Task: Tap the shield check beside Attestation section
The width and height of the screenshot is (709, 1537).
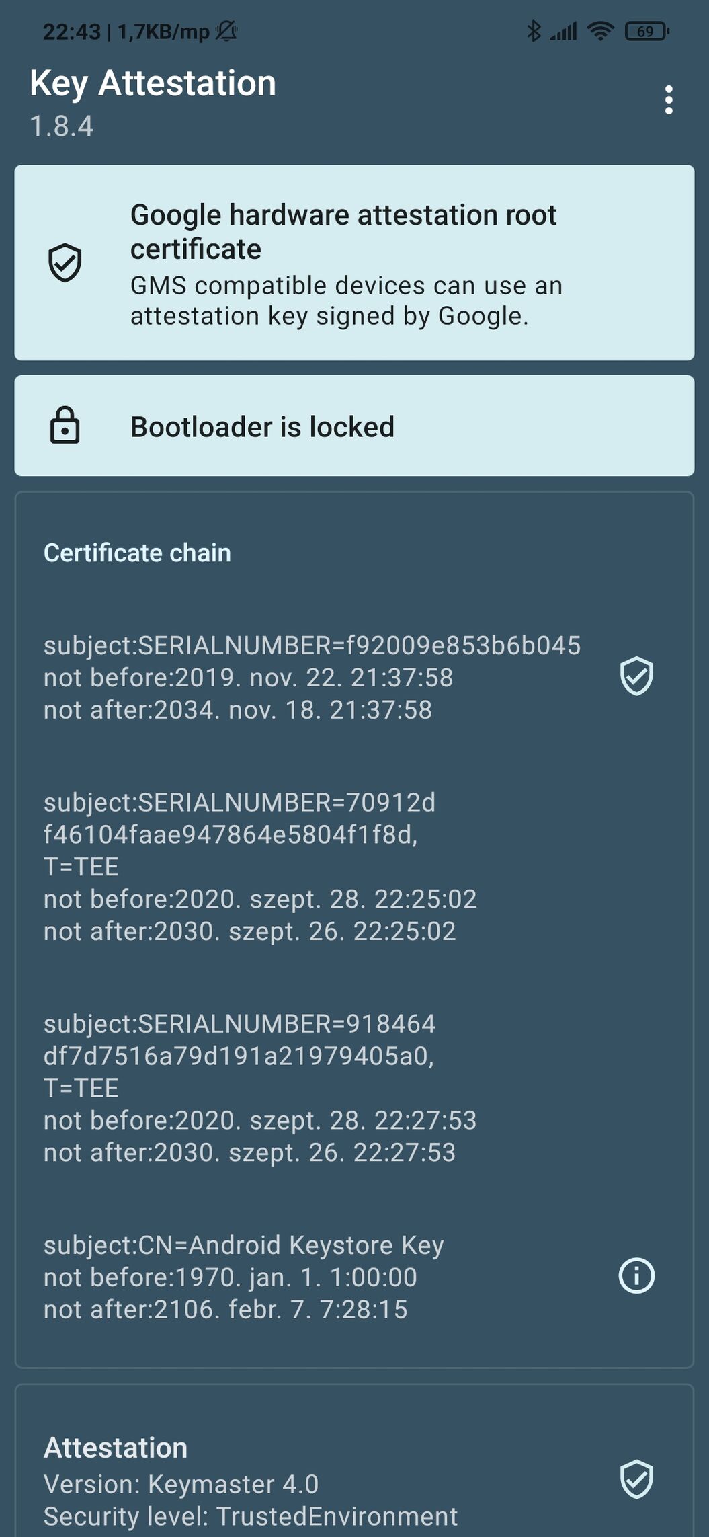Action: click(636, 1479)
